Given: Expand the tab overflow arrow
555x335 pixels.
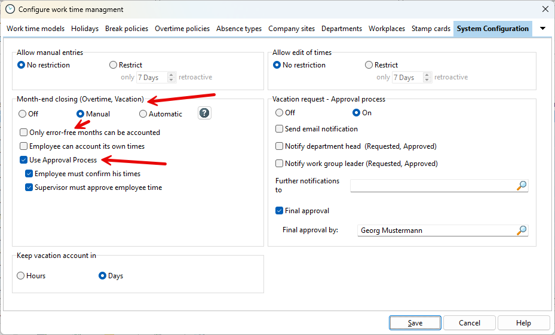Looking at the screenshot, I should pos(542,29).
